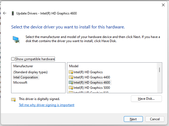Click the back arrow in the dialog header
This screenshot has height=126, width=169.
click(5, 13)
